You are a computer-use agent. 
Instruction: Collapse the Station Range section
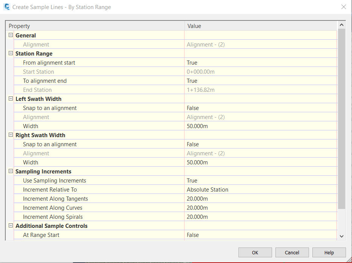tap(11, 53)
